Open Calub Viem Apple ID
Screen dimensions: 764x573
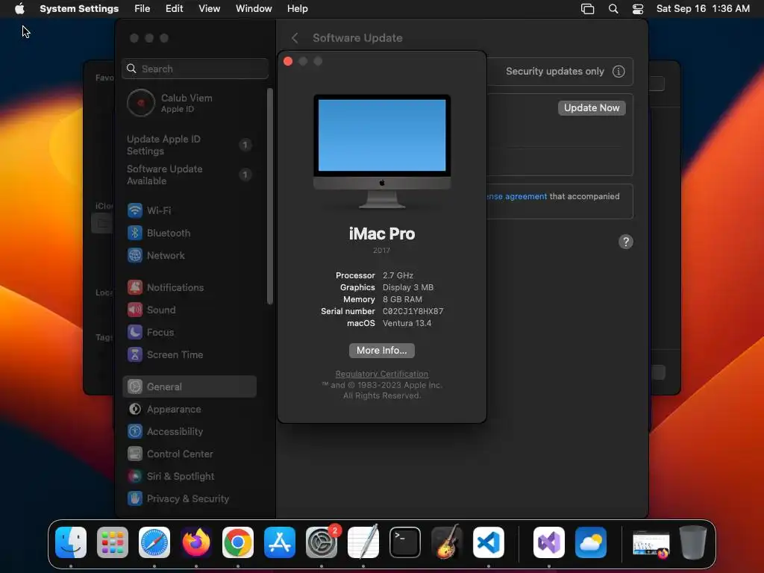(190, 103)
